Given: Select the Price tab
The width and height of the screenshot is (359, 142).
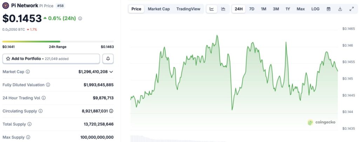Looking at the screenshot, I should pos(136,9).
